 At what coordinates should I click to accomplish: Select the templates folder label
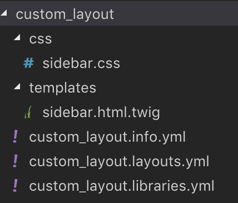[x=63, y=88]
